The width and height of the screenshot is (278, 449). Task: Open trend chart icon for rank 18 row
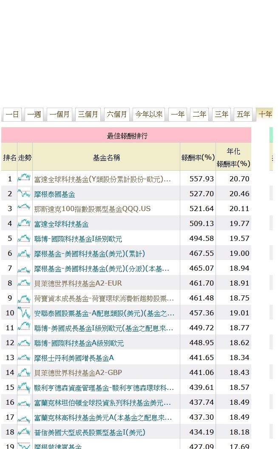coord(24,432)
